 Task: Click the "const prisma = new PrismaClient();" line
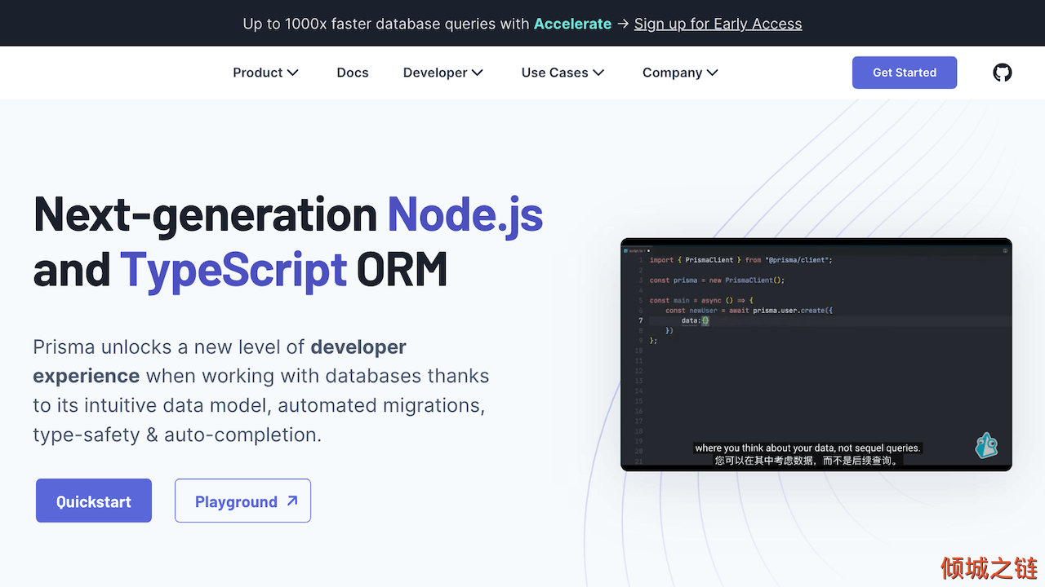[717, 280]
